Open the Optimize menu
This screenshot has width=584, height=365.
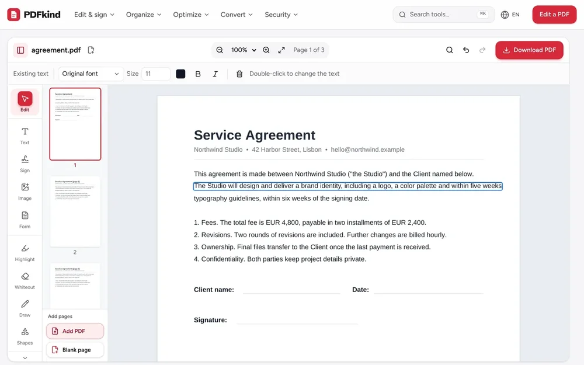(191, 15)
